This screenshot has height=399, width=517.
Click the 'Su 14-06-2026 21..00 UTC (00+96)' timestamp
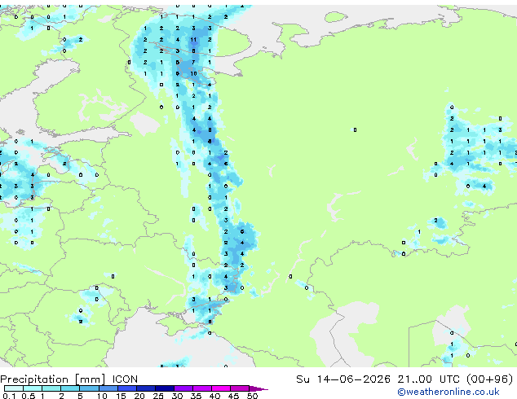coord(404,379)
